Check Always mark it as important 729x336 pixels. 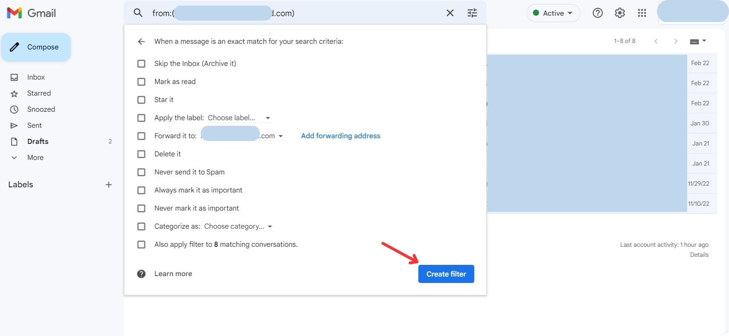point(141,190)
